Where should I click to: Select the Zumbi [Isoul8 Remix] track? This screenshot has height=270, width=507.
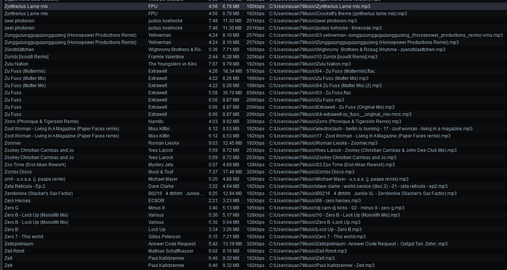(27, 57)
